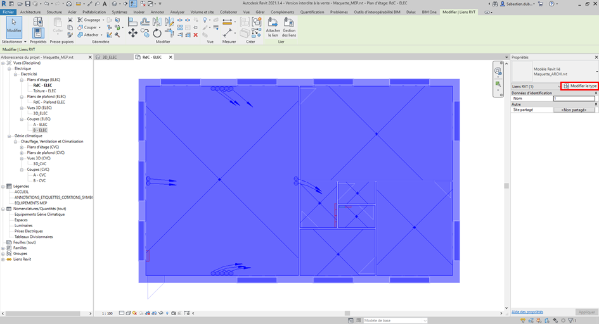Viewport: 599px width, 324px height.
Task: Click the Modifier le type button
Action: point(580,86)
